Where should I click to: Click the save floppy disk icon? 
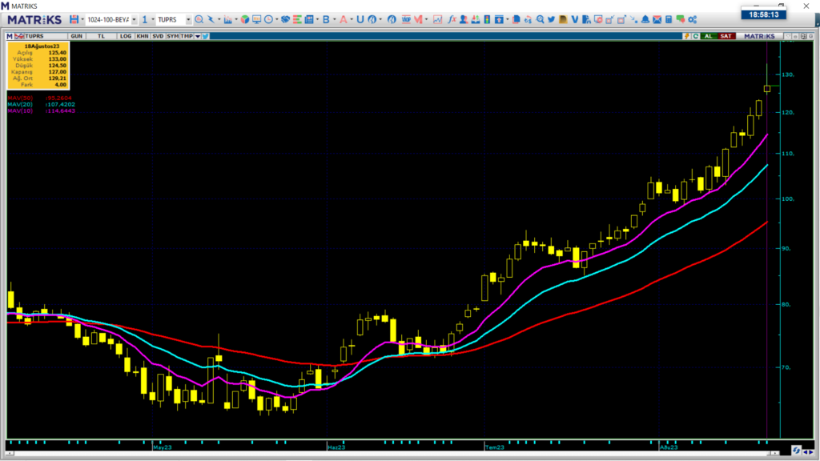tap(74, 19)
